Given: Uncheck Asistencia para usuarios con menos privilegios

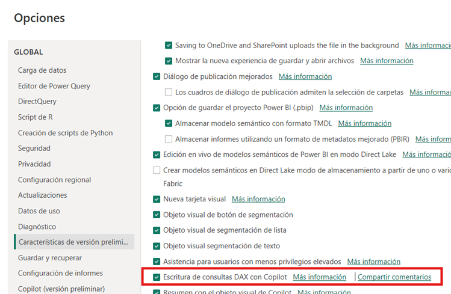Looking at the screenshot, I should click(x=157, y=262).
